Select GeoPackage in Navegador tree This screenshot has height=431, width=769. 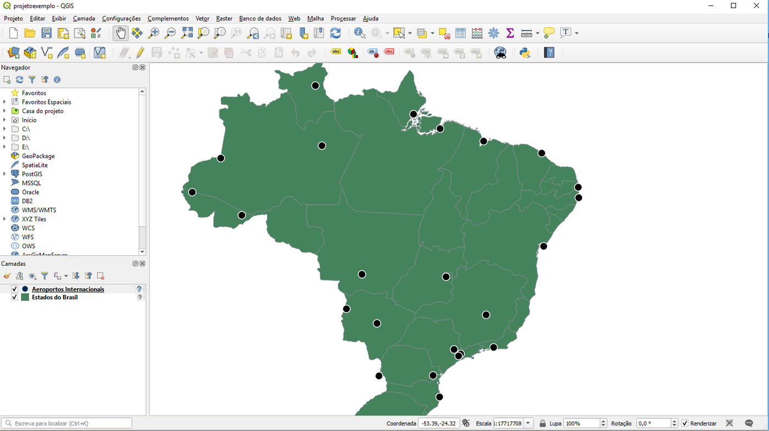(38, 156)
